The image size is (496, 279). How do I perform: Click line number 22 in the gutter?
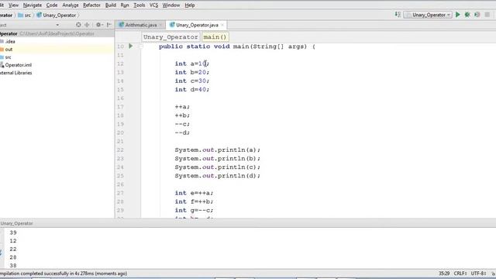[x=120, y=150]
